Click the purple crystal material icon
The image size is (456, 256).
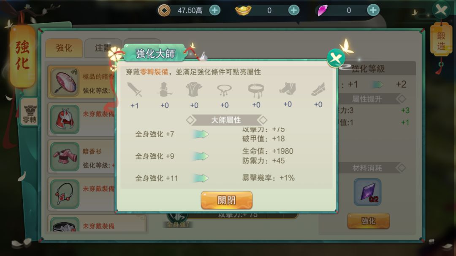coord(367,192)
